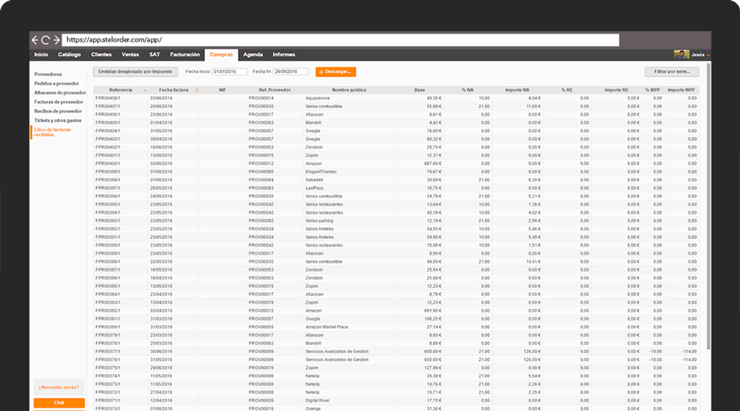Edit the Fecha inicio date field
740x411 pixels.
pyautogui.click(x=229, y=72)
